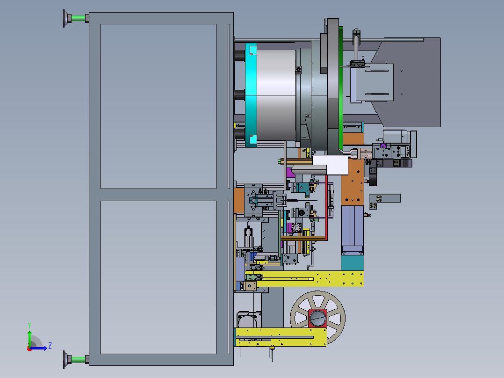Pick the red vertical rod
The height and width of the screenshot is (378, 504).
point(326,208)
